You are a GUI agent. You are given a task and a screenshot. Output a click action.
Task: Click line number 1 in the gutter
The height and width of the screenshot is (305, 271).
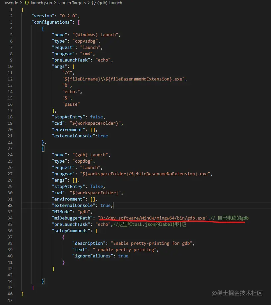(11, 10)
